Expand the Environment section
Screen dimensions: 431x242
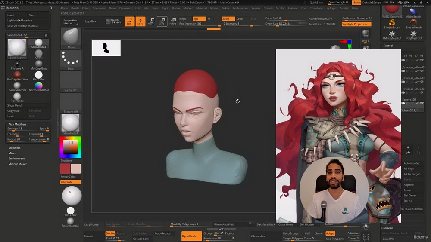(x=16, y=159)
